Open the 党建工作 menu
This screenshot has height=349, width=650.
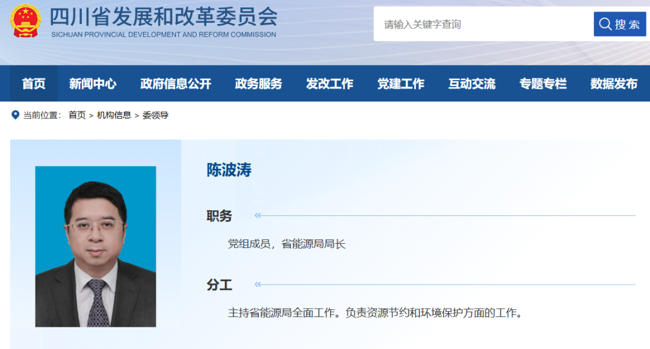click(x=401, y=84)
